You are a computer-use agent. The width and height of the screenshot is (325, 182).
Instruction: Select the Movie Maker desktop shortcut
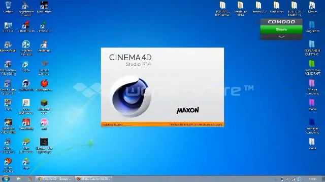[8, 47]
